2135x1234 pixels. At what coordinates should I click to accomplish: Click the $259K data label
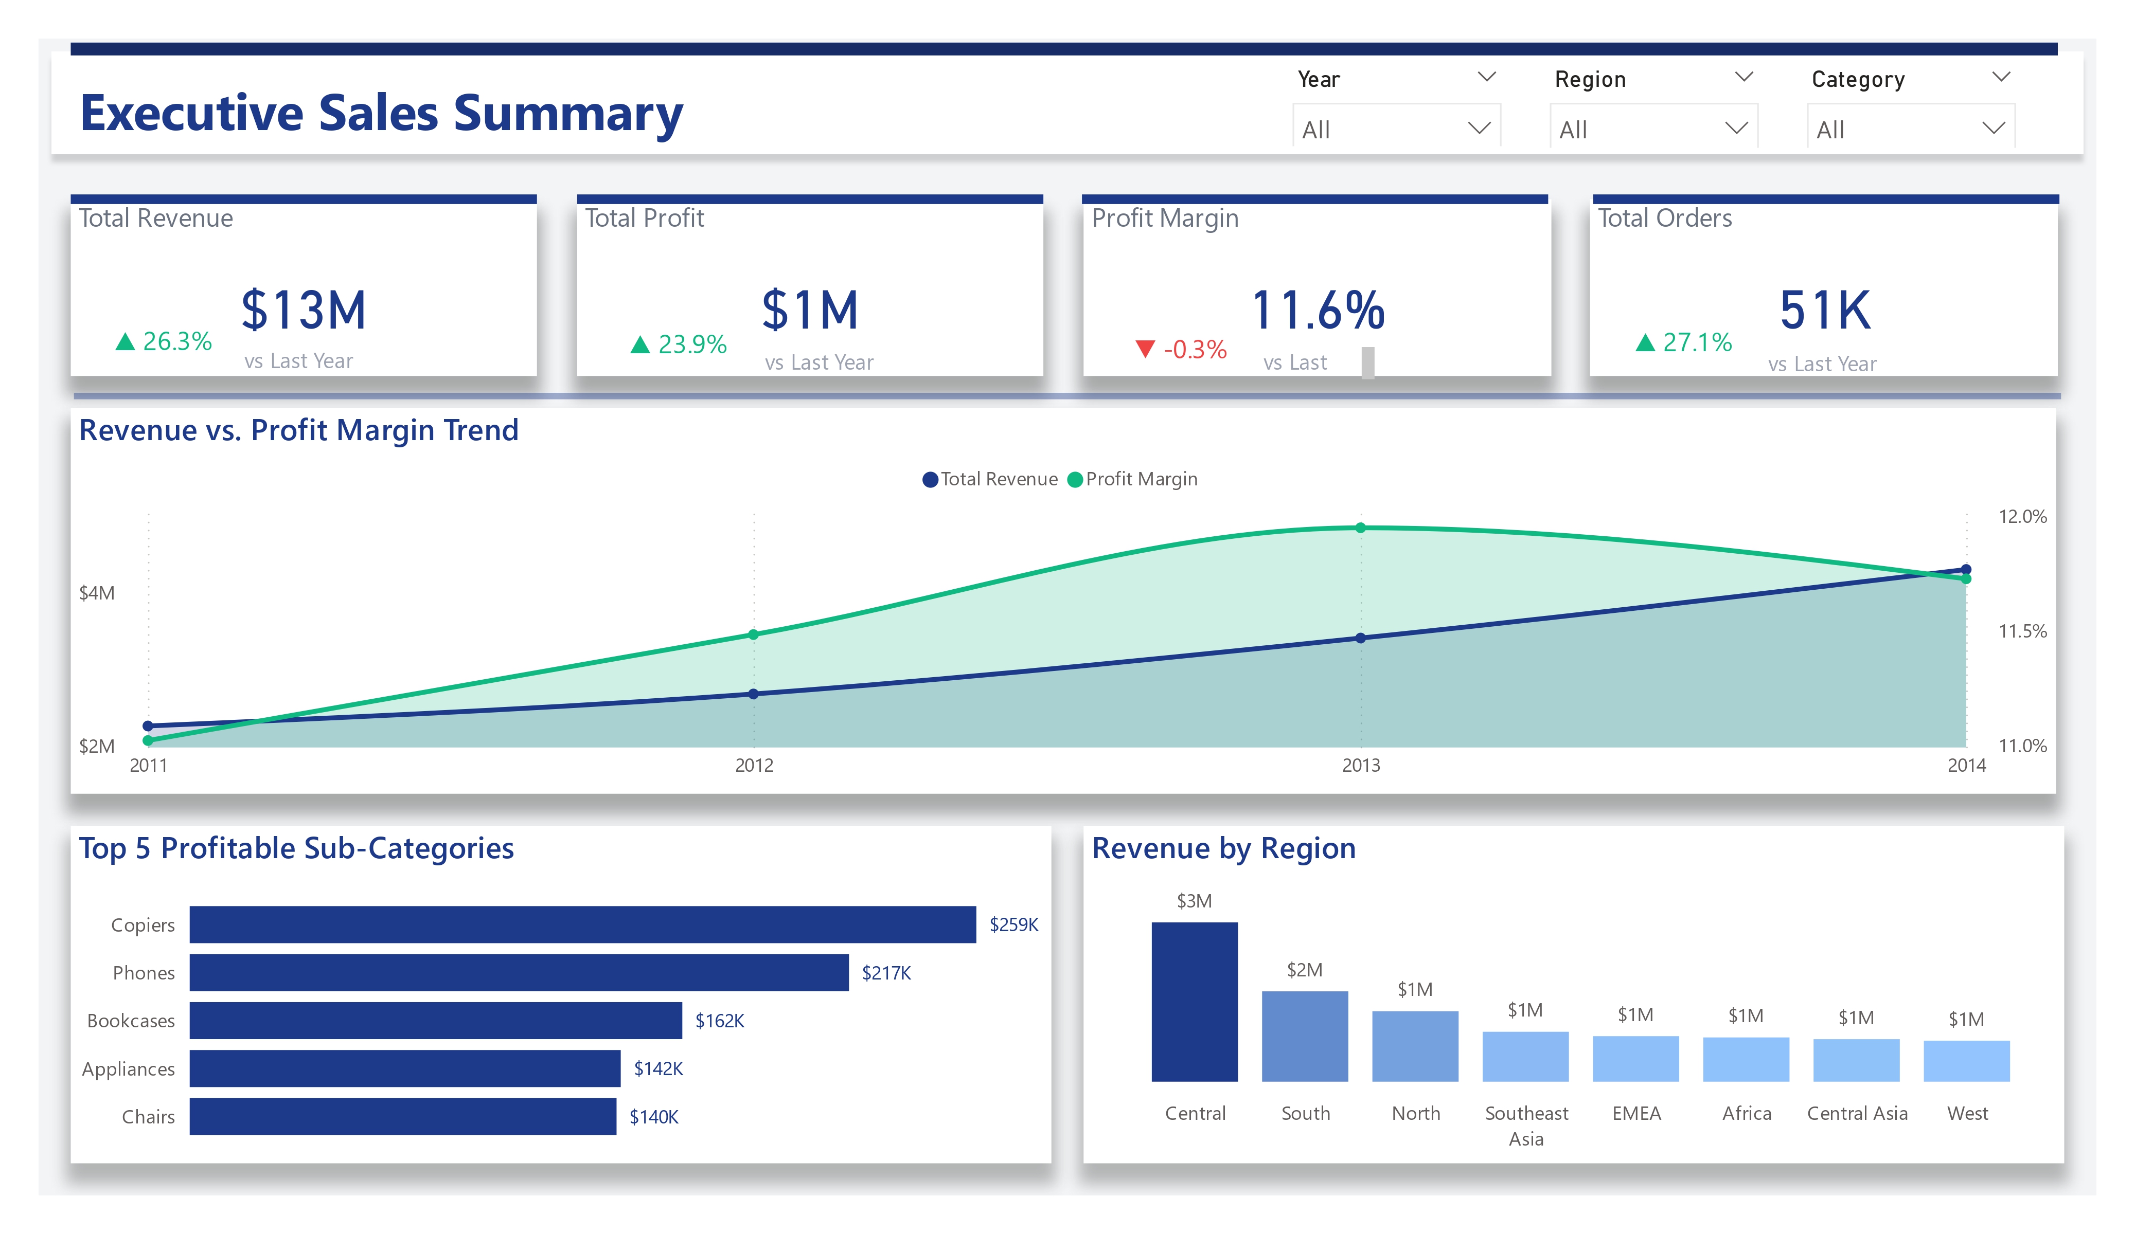tap(1013, 924)
